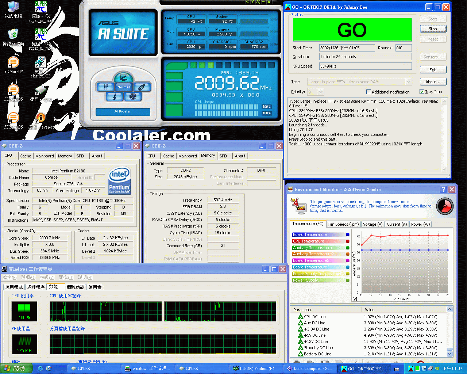467x374 pixels.
Task: Toggle the Board Temperature series indicator
Action: (348, 235)
